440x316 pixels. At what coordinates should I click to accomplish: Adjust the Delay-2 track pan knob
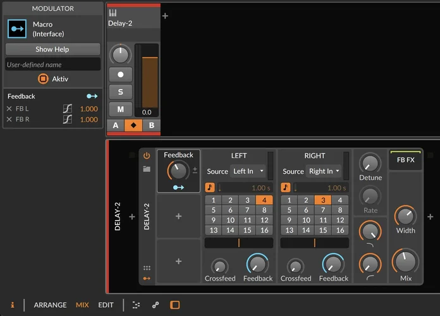pyautogui.click(x=120, y=54)
